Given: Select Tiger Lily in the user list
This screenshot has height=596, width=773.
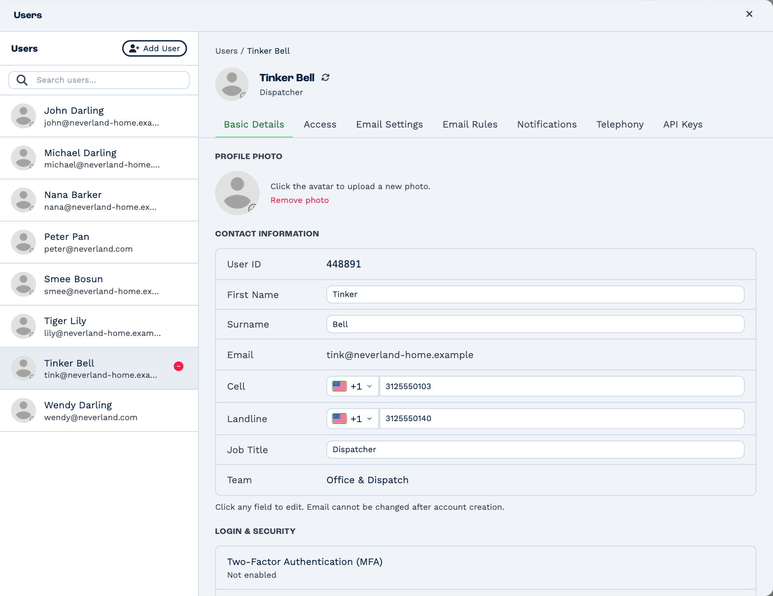Looking at the screenshot, I should [x=99, y=327].
